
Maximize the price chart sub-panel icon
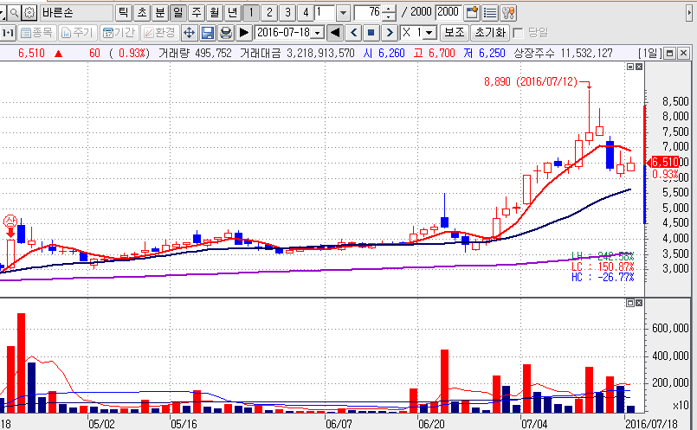pos(630,67)
